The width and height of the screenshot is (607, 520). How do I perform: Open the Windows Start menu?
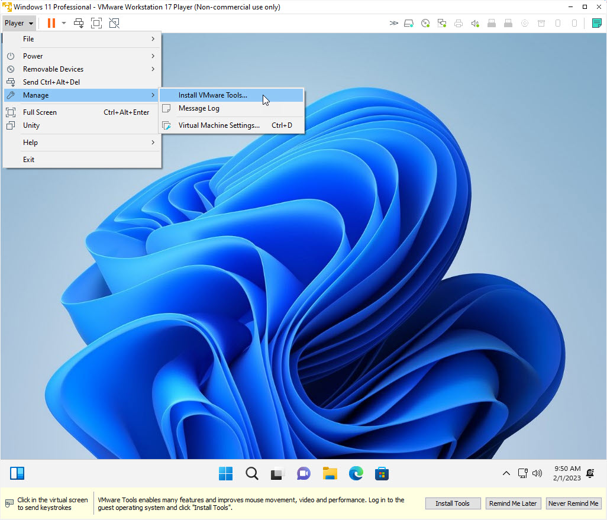click(225, 473)
